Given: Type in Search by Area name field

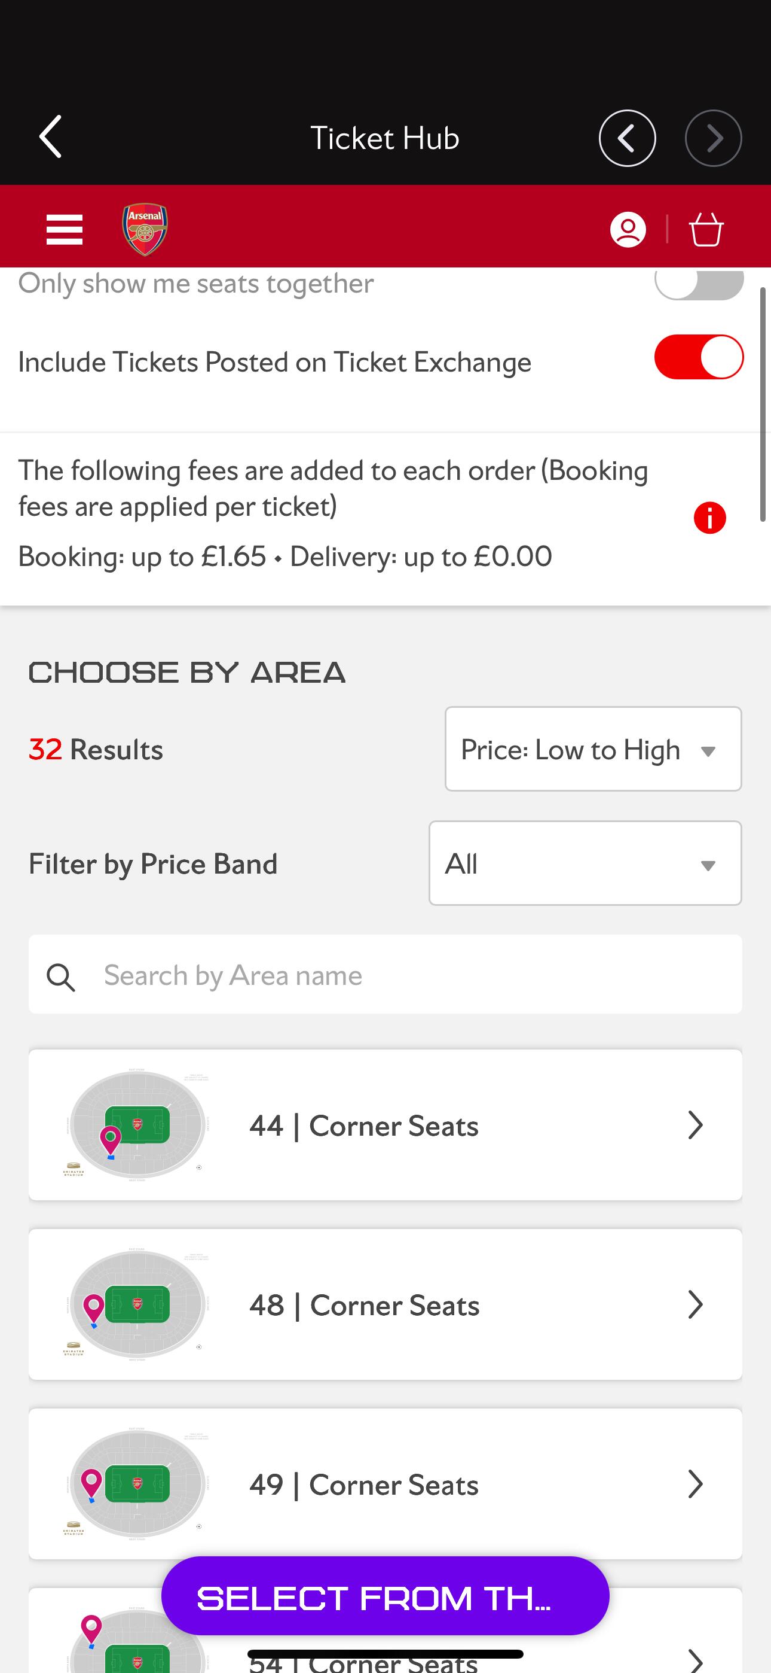Looking at the screenshot, I should (x=415, y=975).
